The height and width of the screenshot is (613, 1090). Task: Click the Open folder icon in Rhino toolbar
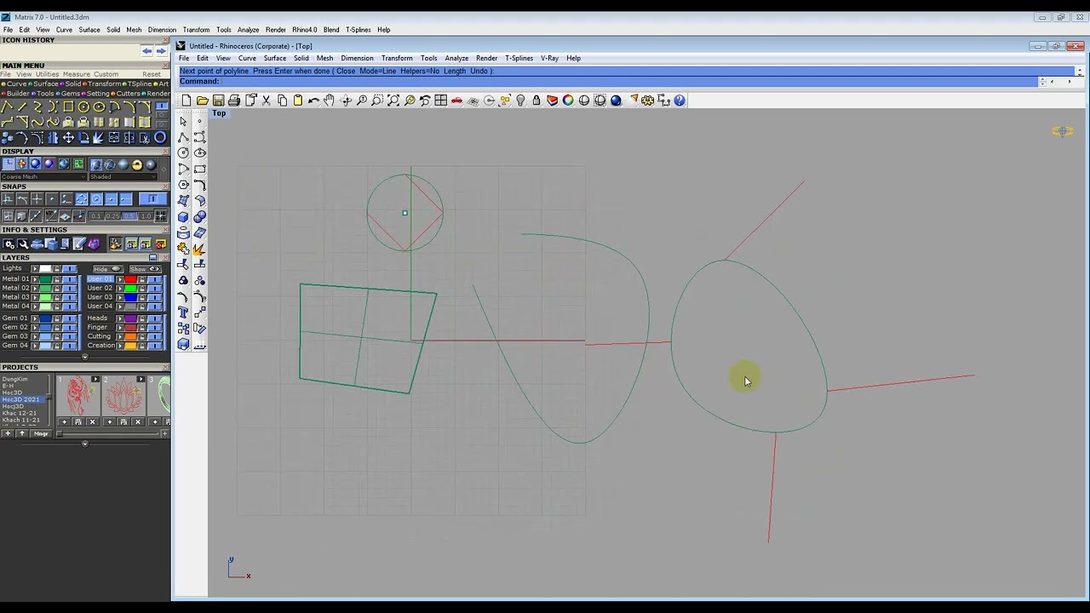203,100
